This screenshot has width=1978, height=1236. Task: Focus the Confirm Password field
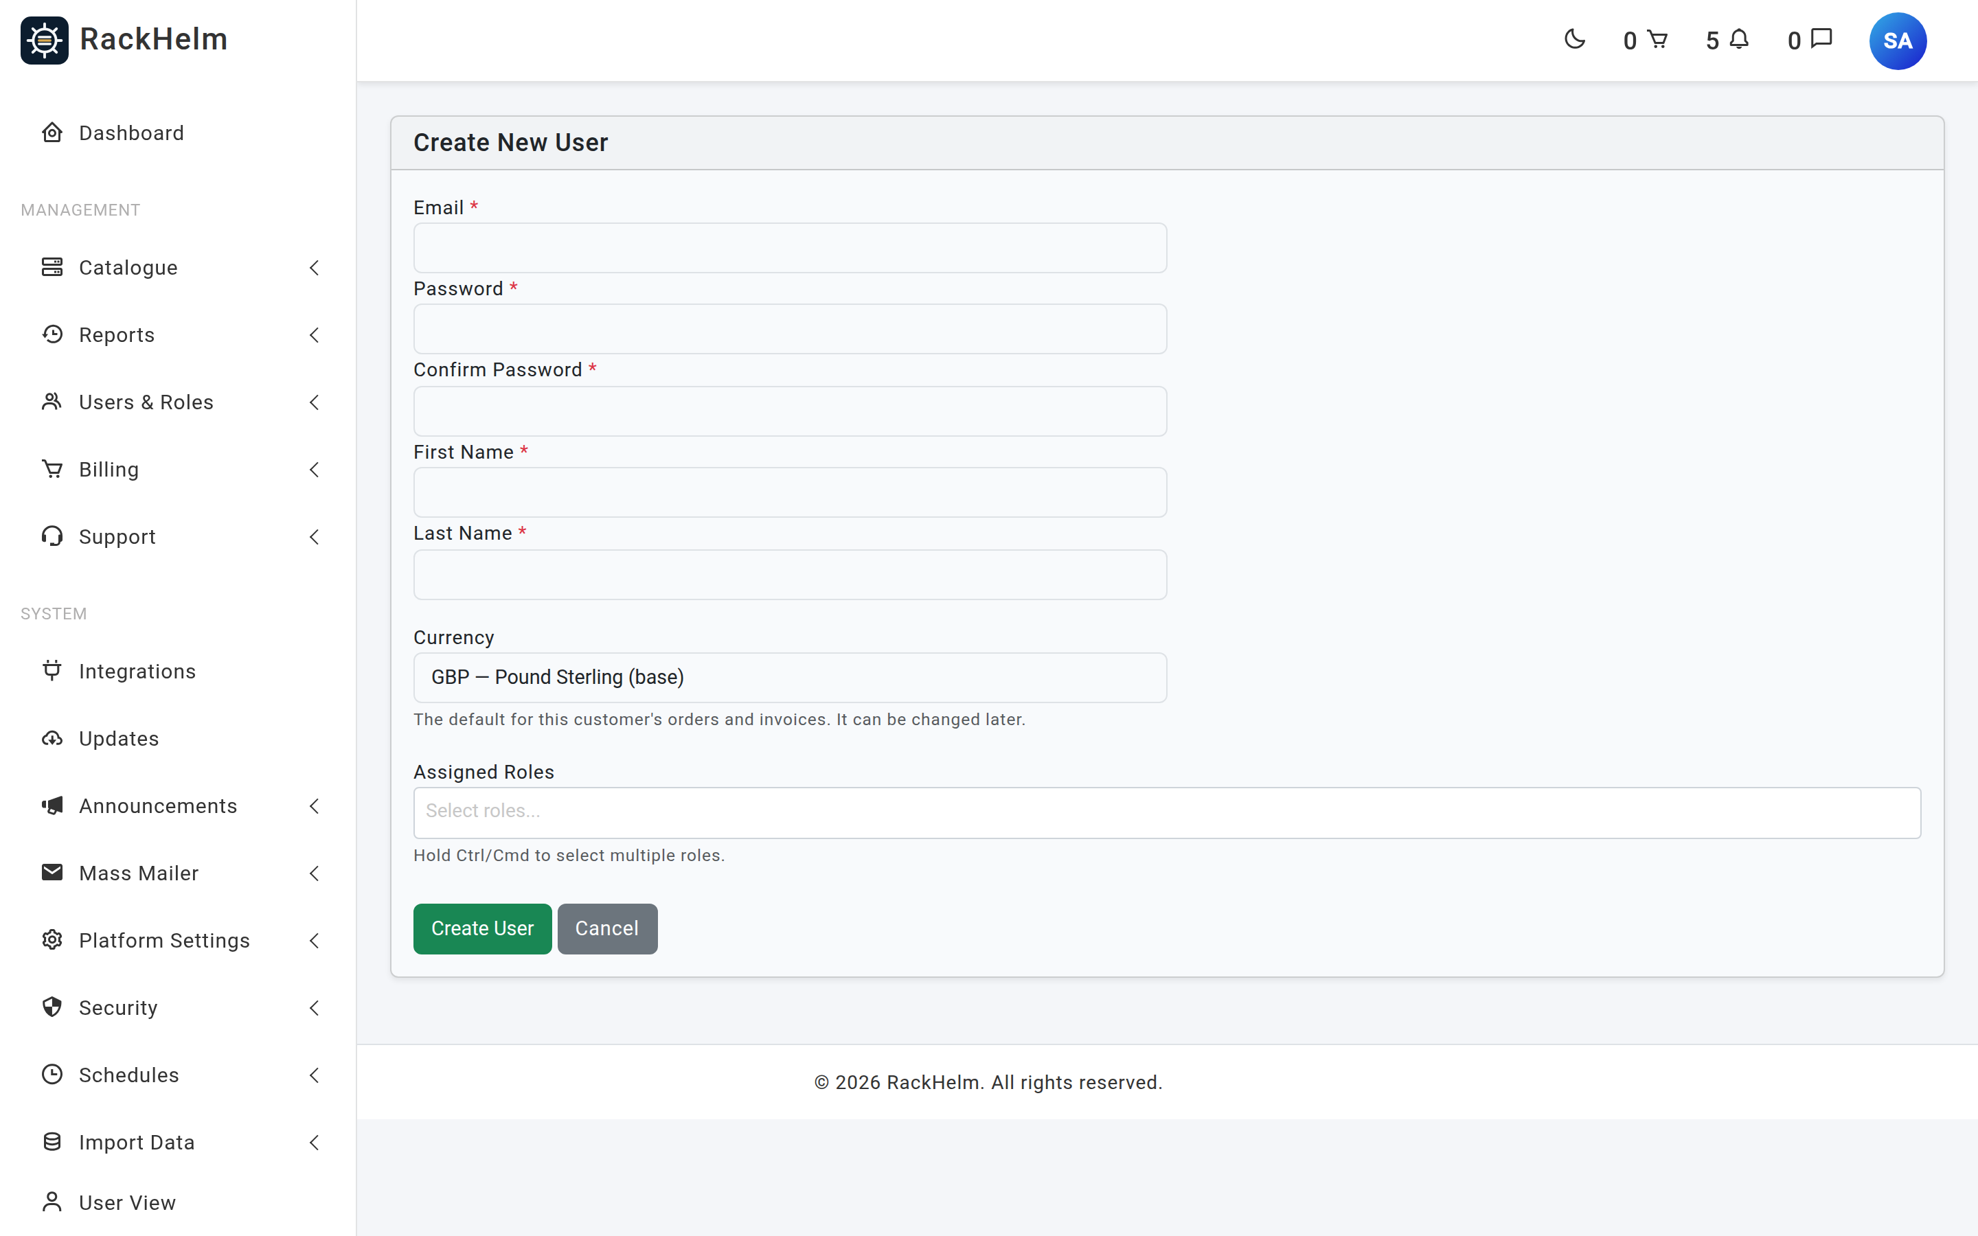pyautogui.click(x=790, y=411)
